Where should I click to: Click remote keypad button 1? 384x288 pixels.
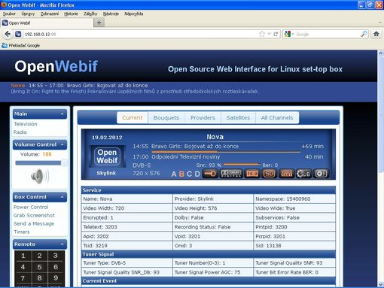[23, 256]
